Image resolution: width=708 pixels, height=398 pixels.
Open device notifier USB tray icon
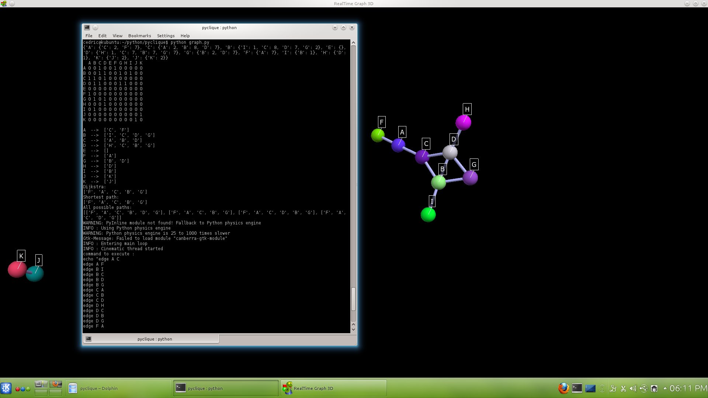click(643, 388)
